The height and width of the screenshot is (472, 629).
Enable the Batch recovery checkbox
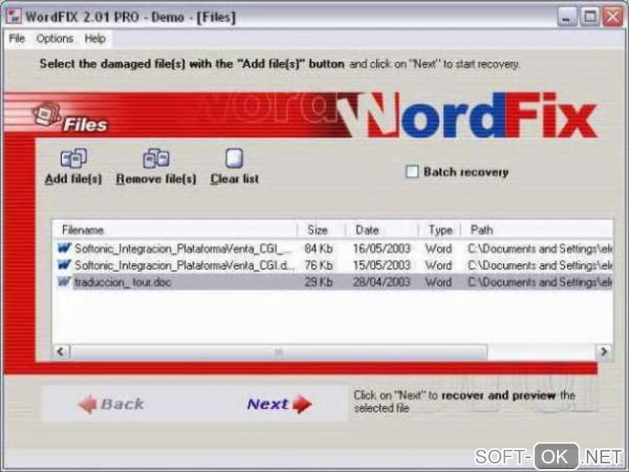(412, 172)
